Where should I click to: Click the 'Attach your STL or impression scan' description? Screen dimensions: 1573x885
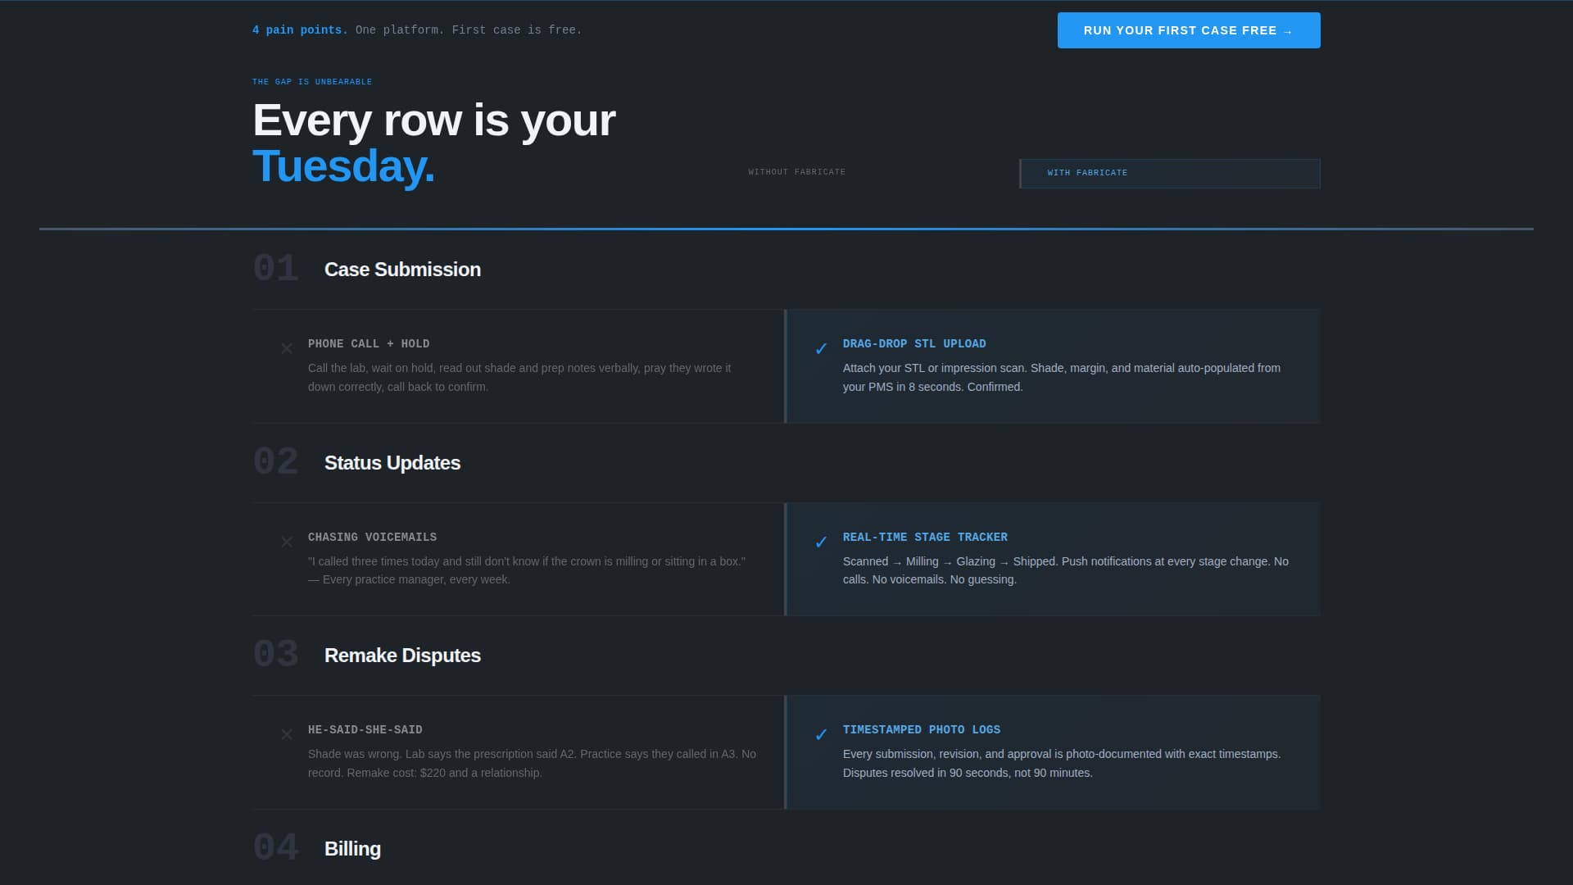click(x=1062, y=378)
